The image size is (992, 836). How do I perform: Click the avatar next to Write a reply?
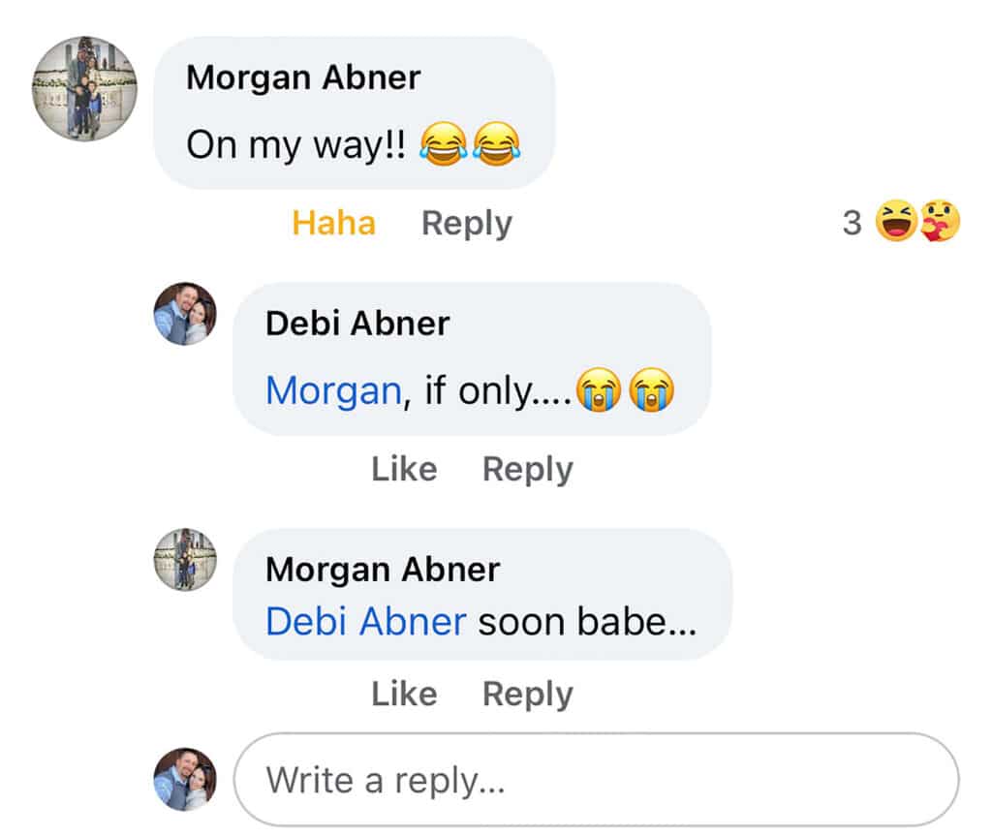point(185,779)
